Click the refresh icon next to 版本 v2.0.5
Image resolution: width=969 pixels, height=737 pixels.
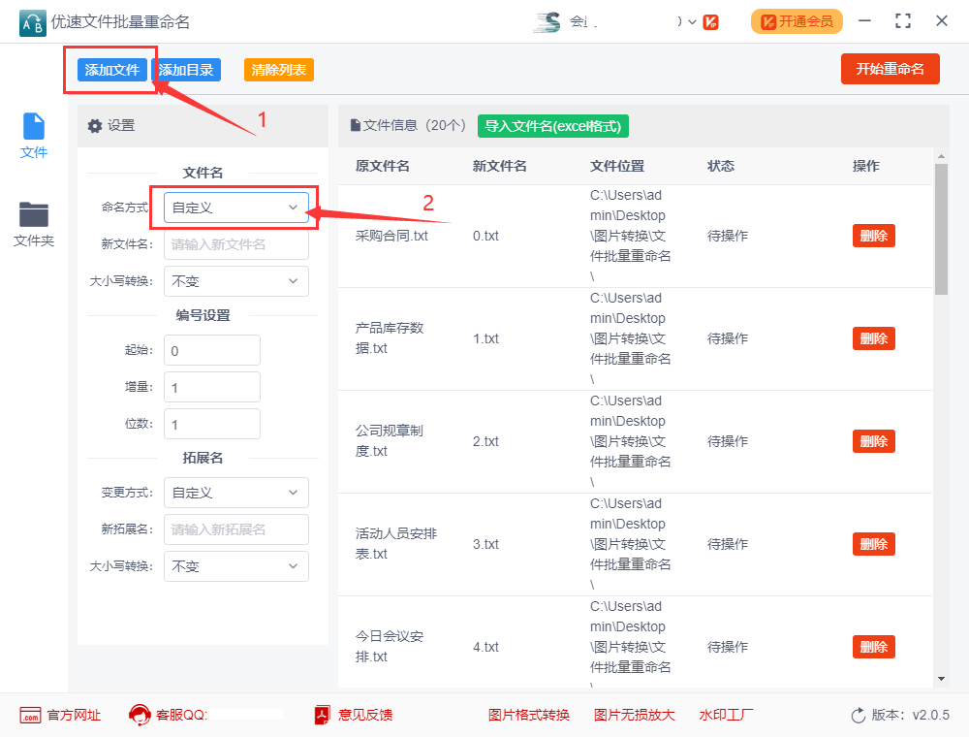859,715
